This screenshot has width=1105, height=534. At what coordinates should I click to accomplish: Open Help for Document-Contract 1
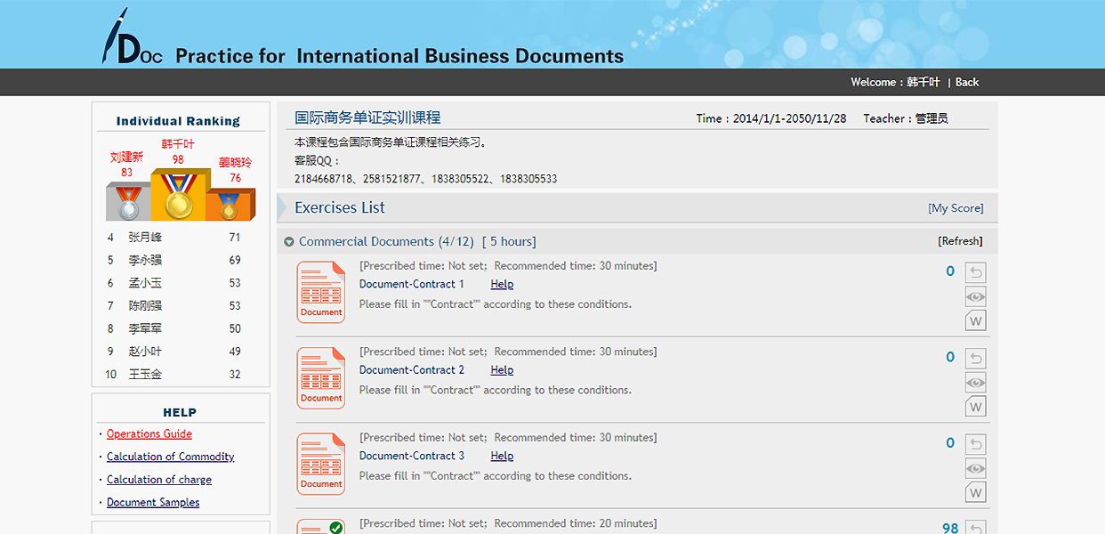[502, 284]
